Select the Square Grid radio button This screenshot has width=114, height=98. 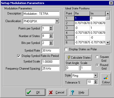tap(97, 57)
